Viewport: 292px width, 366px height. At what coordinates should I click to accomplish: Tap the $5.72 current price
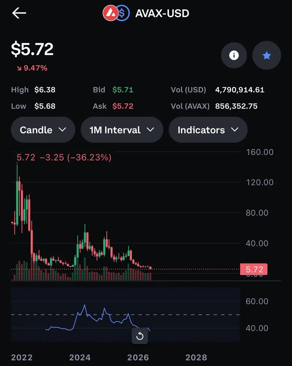(x=32, y=49)
